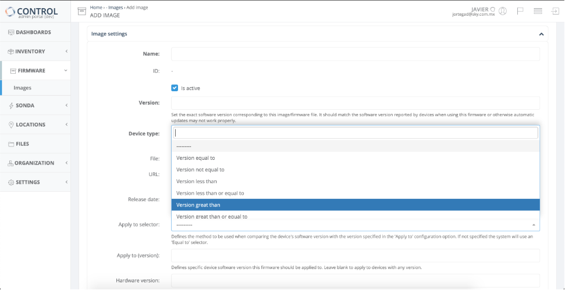Uncheck the Is active checkbox
The height and width of the screenshot is (290, 565).
(x=175, y=88)
